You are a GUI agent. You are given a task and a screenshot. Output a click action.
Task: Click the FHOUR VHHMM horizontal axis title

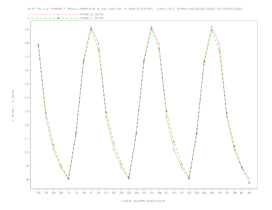coord(143,201)
